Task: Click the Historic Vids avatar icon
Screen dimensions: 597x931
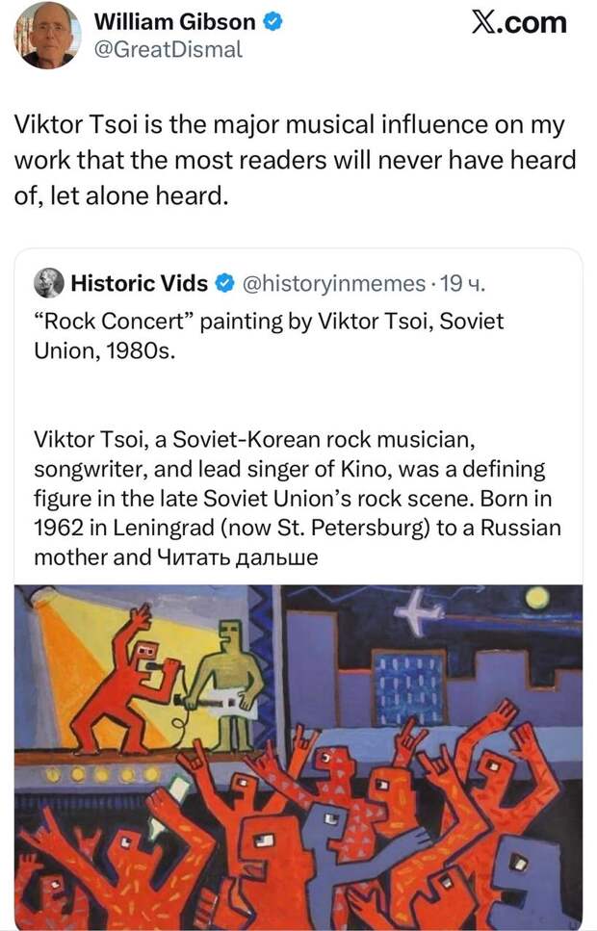Action: coord(49,283)
